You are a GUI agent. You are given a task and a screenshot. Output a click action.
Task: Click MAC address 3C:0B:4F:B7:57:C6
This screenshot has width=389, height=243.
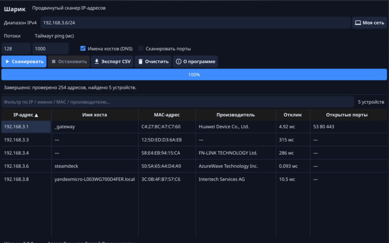coord(161,179)
